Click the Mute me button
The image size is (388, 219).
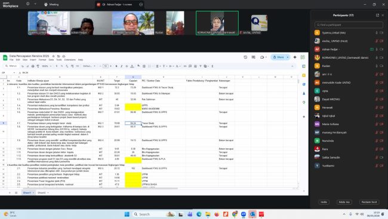[344, 202]
